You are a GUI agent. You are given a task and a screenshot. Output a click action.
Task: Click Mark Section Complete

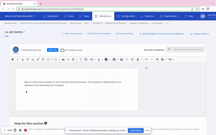tap(99, 33)
